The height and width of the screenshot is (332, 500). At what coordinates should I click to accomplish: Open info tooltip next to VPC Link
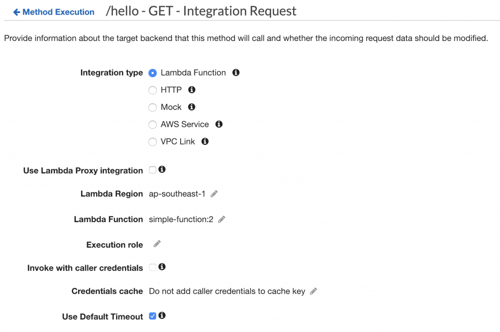(205, 141)
